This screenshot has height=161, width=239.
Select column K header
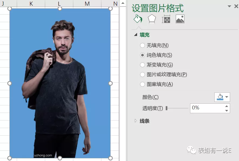(31, 3)
